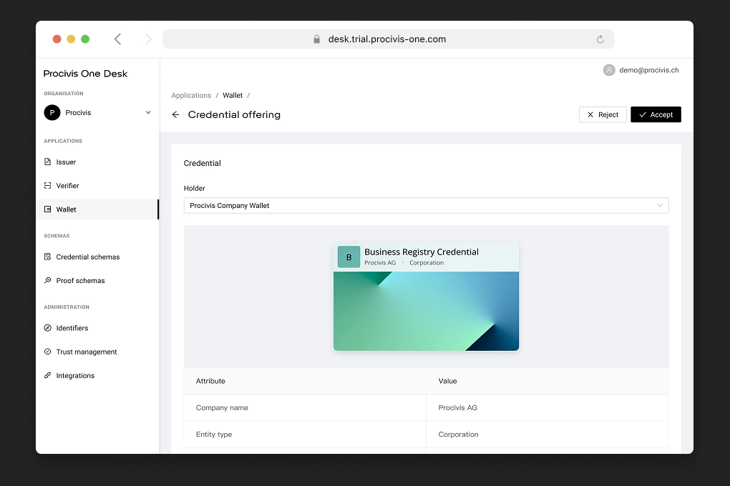Reload the page with refresh icon
The image size is (730, 486).
tap(600, 39)
